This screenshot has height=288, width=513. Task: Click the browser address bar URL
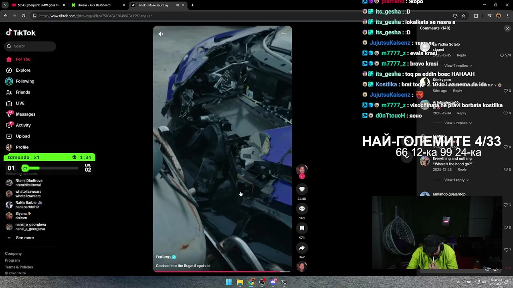click(96, 16)
